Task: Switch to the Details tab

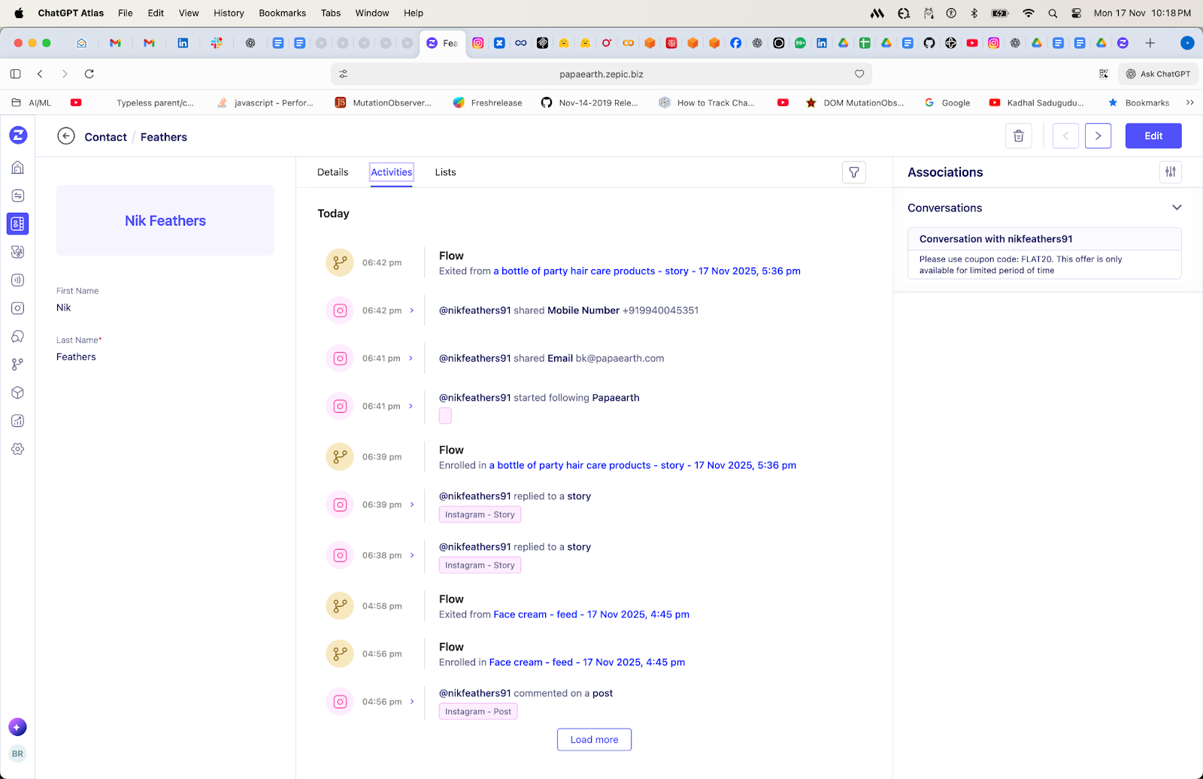Action: (x=332, y=172)
